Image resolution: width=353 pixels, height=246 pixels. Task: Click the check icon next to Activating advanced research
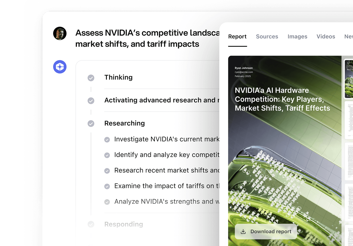click(91, 101)
